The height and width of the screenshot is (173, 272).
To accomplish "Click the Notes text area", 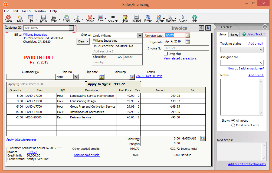I will point(242,97).
